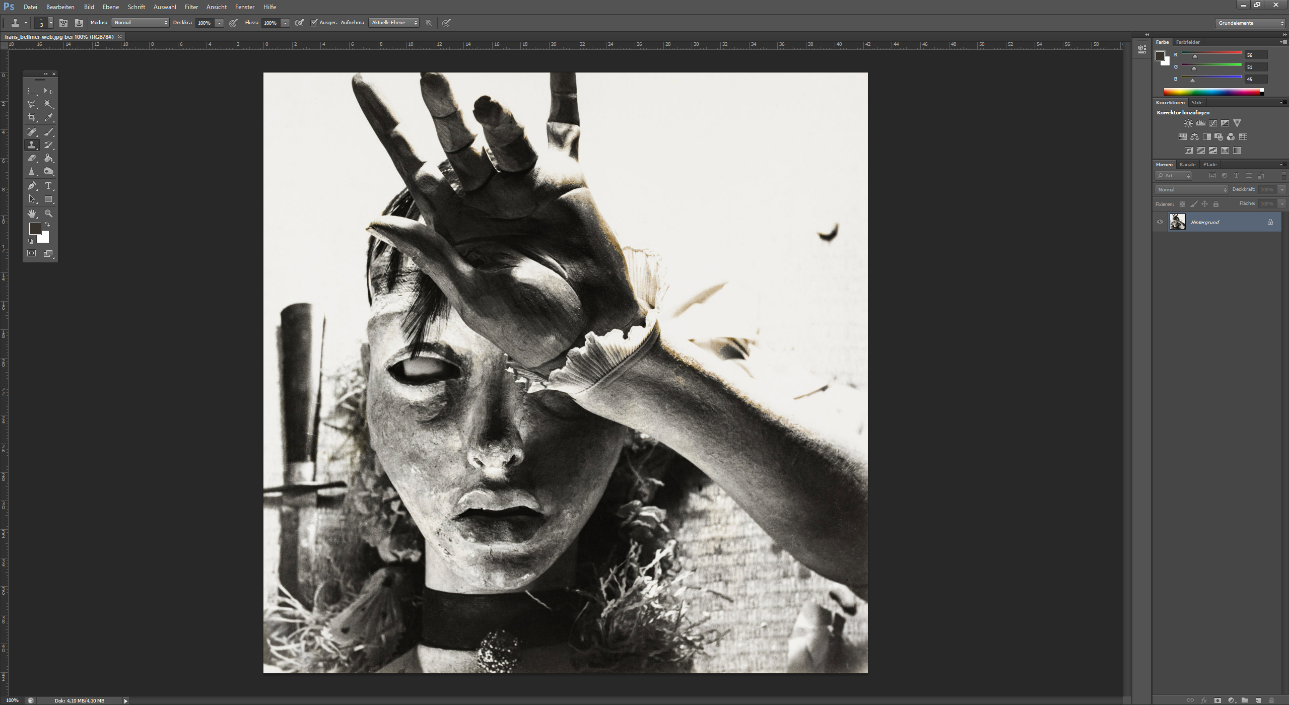The image size is (1289, 705).
Task: Select the Sponge tool
Action: tap(48, 172)
